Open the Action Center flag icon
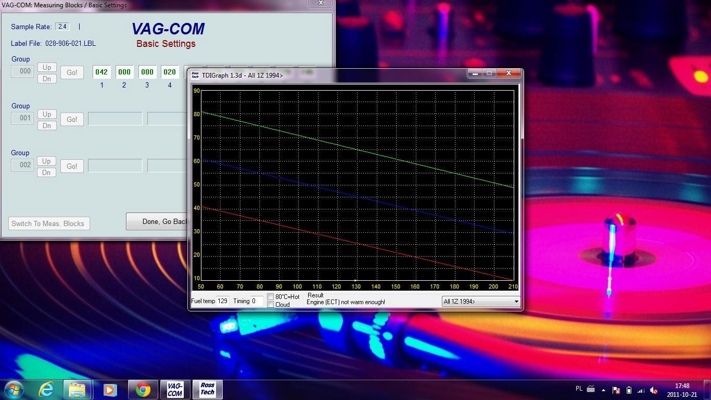The height and width of the screenshot is (400, 711). tap(616, 390)
